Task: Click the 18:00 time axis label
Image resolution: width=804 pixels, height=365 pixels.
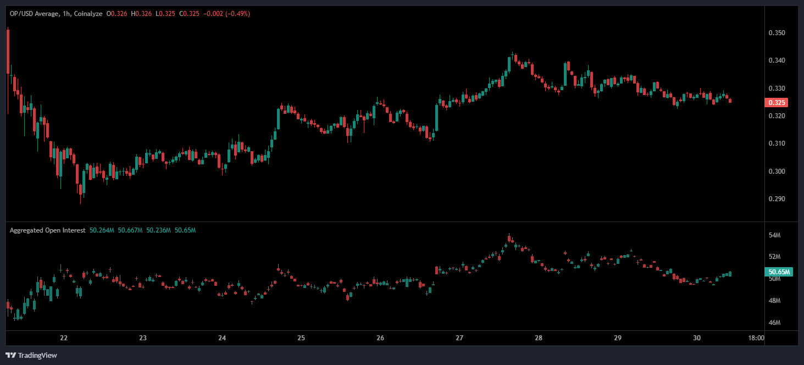Action: (x=756, y=338)
